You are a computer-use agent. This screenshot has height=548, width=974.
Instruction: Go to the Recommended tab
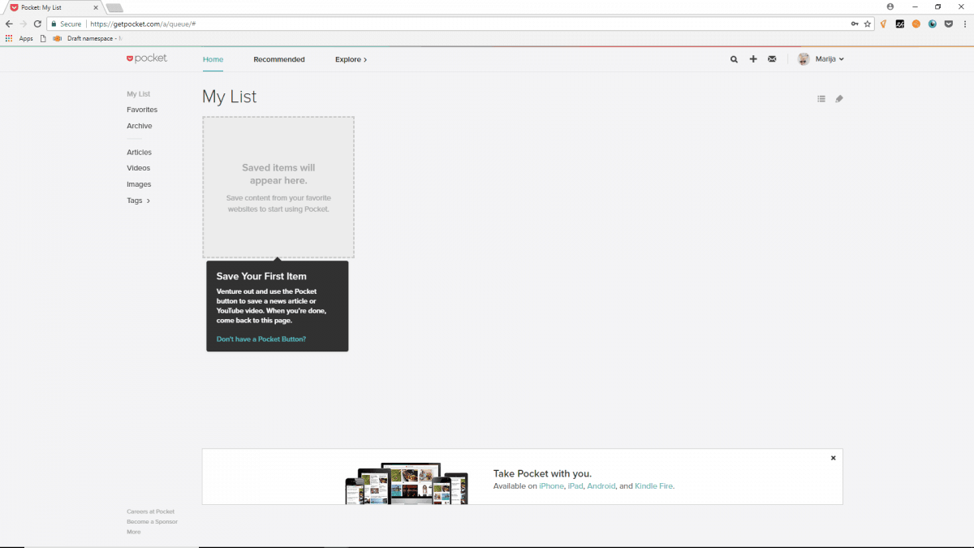click(x=279, y=59)
